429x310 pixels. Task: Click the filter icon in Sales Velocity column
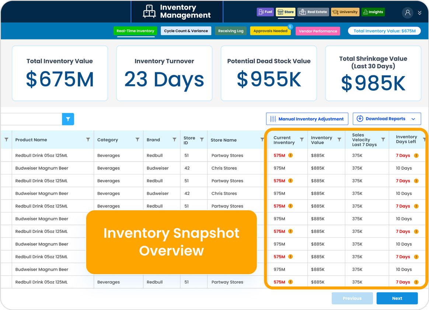pos(383,139)
